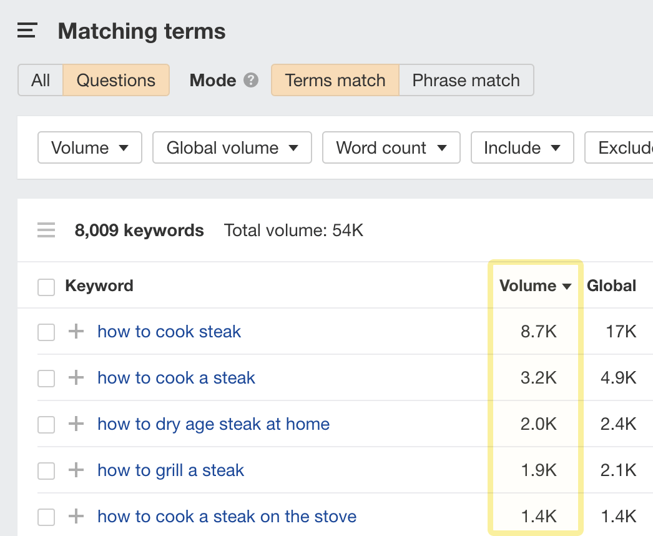Open the hamburger menu beside Matching terms
This screenshot has height=536, width=653.
pyautogui.click(x=27, y=31)
